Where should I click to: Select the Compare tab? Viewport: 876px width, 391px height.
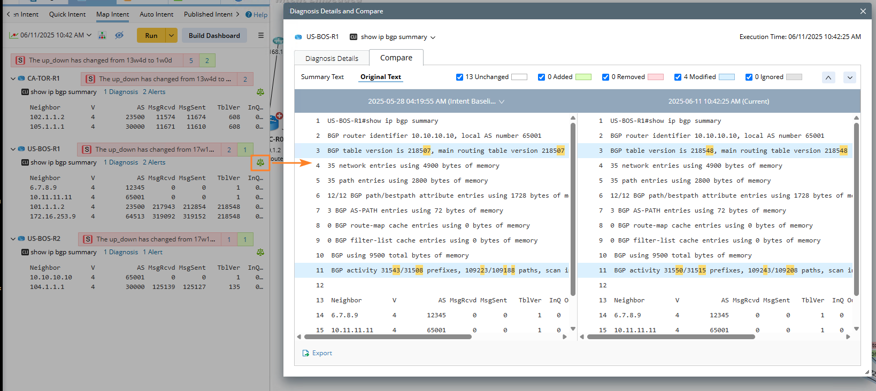(396, 58)
